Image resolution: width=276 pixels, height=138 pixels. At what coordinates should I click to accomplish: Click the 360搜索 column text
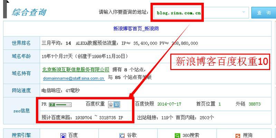click(191, 135)
